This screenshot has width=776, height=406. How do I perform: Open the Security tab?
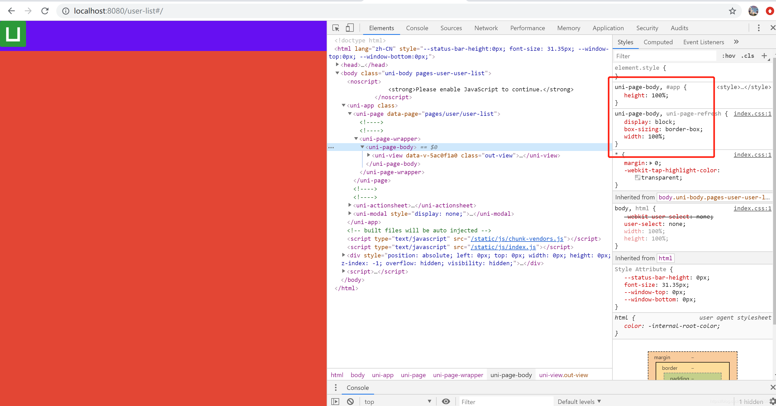pos(647,28)
